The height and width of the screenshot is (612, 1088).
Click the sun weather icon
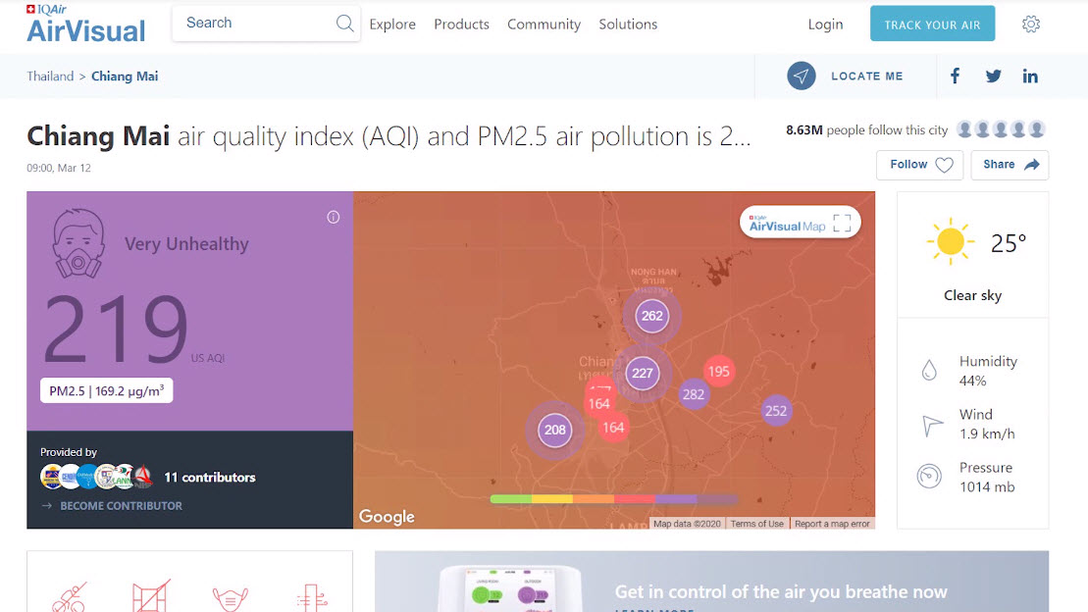(x=950, y=242)
